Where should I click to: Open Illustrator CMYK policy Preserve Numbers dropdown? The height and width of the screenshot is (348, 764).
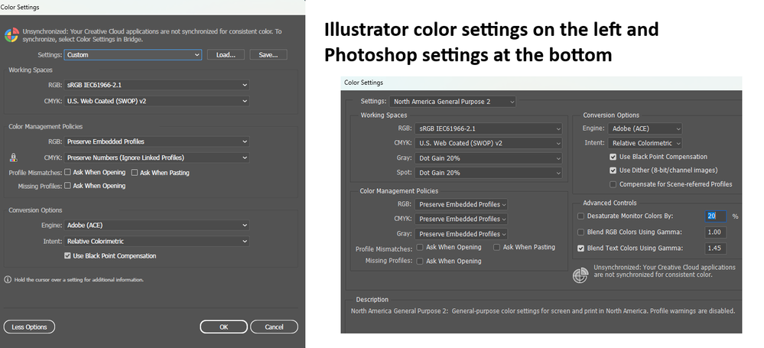click(x=157, y=158)
